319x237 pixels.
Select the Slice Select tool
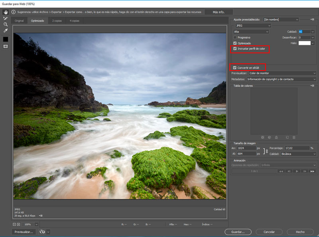6,18
